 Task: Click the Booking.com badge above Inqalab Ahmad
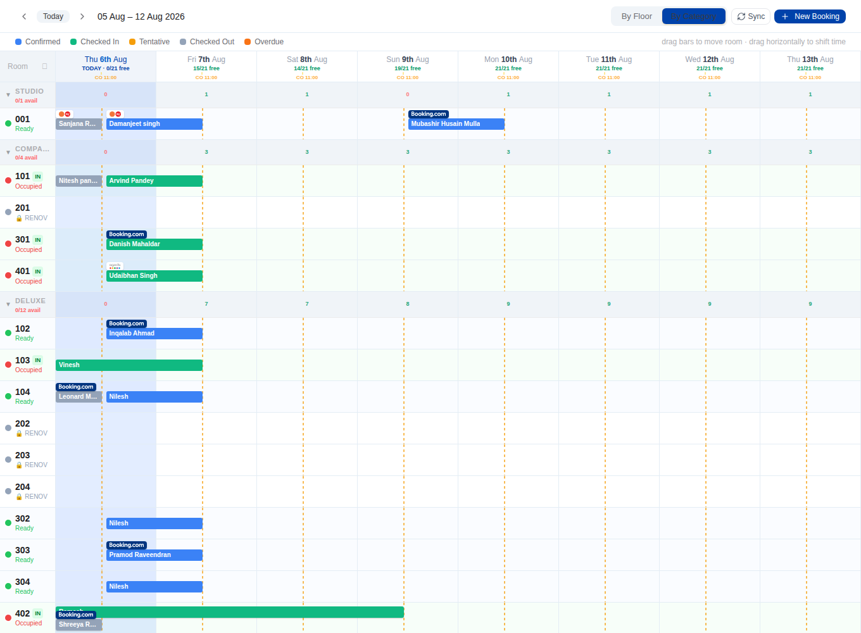[x=127, y=323]
